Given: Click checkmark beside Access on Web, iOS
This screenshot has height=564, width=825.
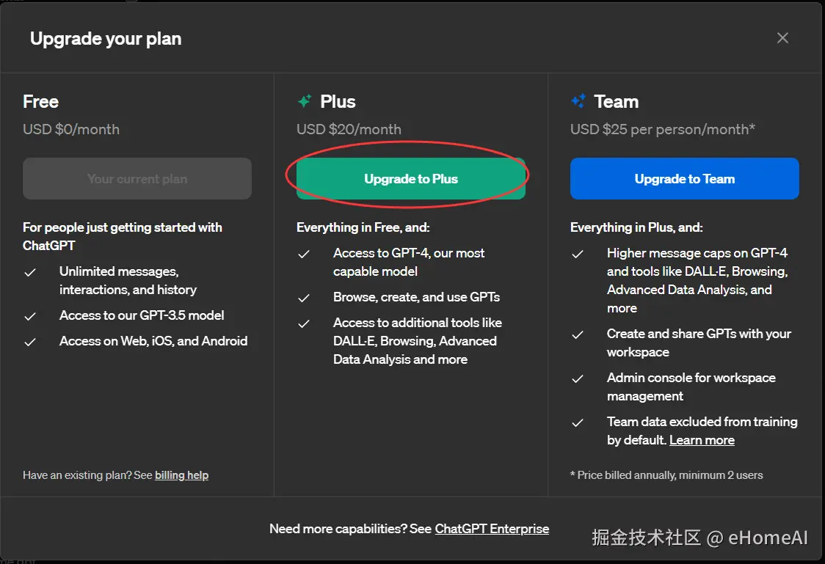Looking at the screenshot, I should (30, 342).
